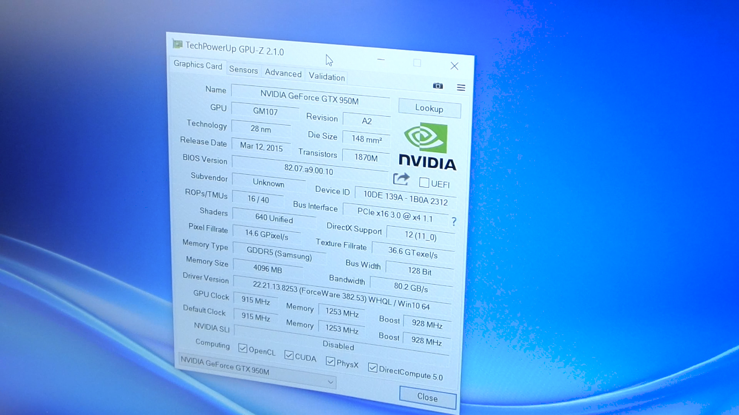Click the Device ID field value

point(401,199)
